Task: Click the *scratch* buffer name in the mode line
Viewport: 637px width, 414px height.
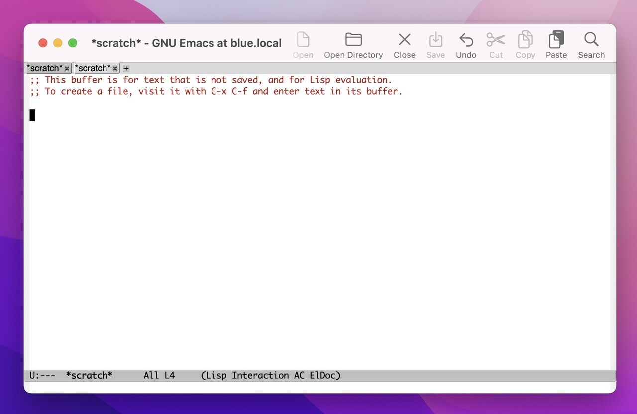Action: click(x=89, y=375)
